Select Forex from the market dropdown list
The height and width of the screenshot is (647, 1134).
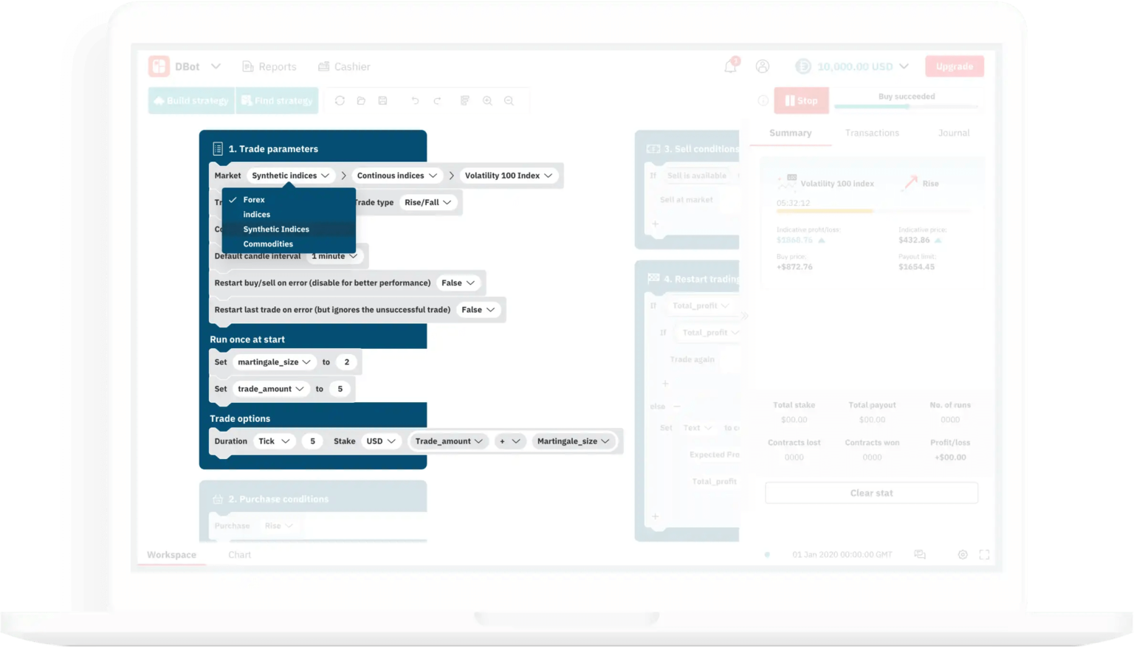tap(254, 200)
